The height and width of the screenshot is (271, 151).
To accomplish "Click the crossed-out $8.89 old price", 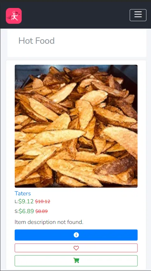I will [42, 211].
